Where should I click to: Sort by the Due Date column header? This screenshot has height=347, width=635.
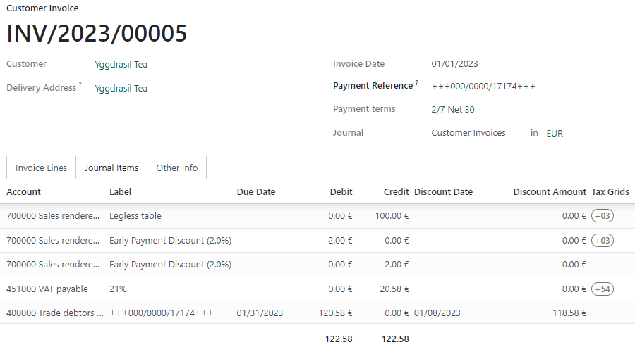click(256, 192)
